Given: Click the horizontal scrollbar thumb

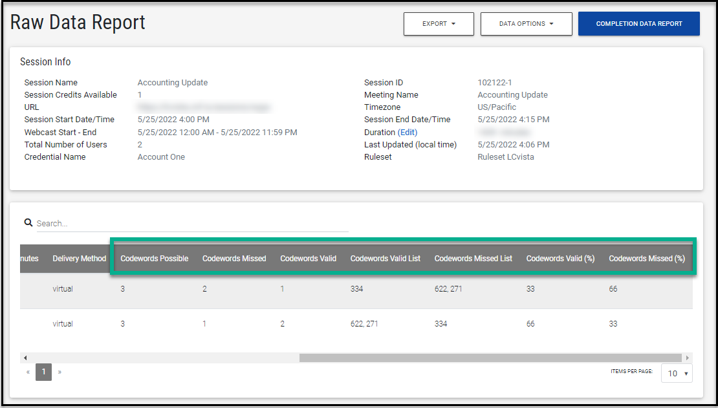Looking at the screenshot, I should coord(490,358).
